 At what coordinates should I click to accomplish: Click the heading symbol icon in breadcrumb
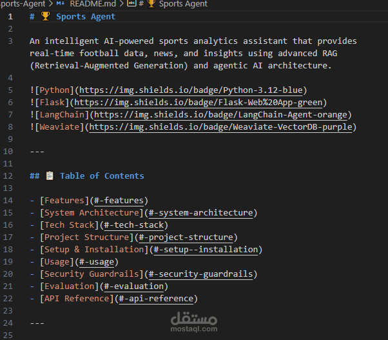pyautogui.click(x=132, y=4)
